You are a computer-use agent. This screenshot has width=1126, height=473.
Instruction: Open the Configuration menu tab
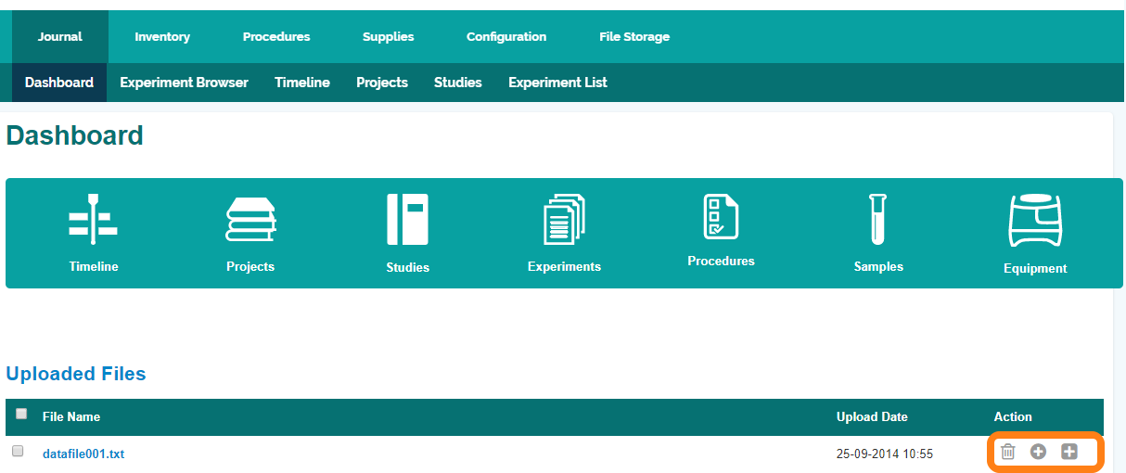pos(506,37)
